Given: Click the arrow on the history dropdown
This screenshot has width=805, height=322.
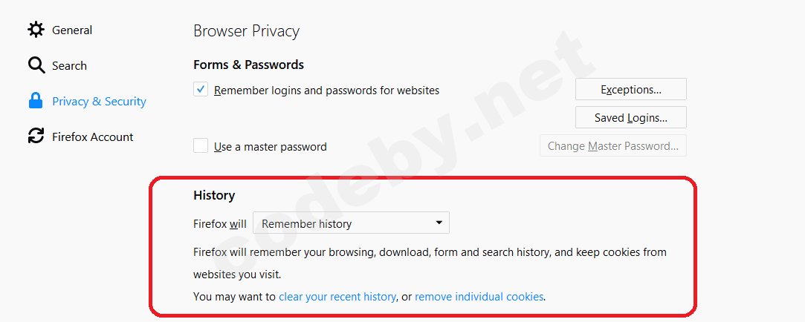Looking at the screenshot, I should click(x=439, y=223).
